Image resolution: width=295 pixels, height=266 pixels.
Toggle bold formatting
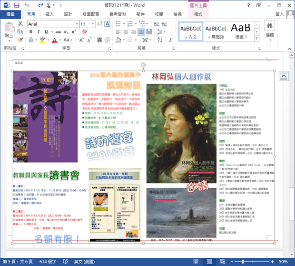[31, 32]
